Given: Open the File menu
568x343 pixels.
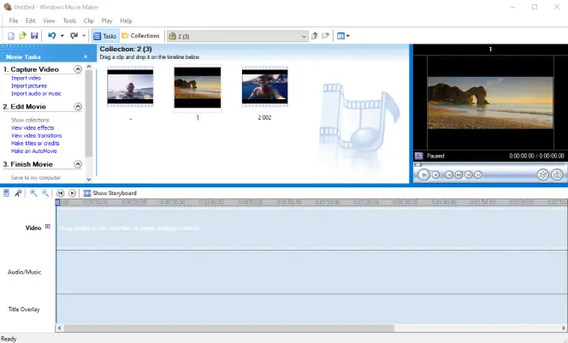Looking at the screenshot, I should [14, 21].
